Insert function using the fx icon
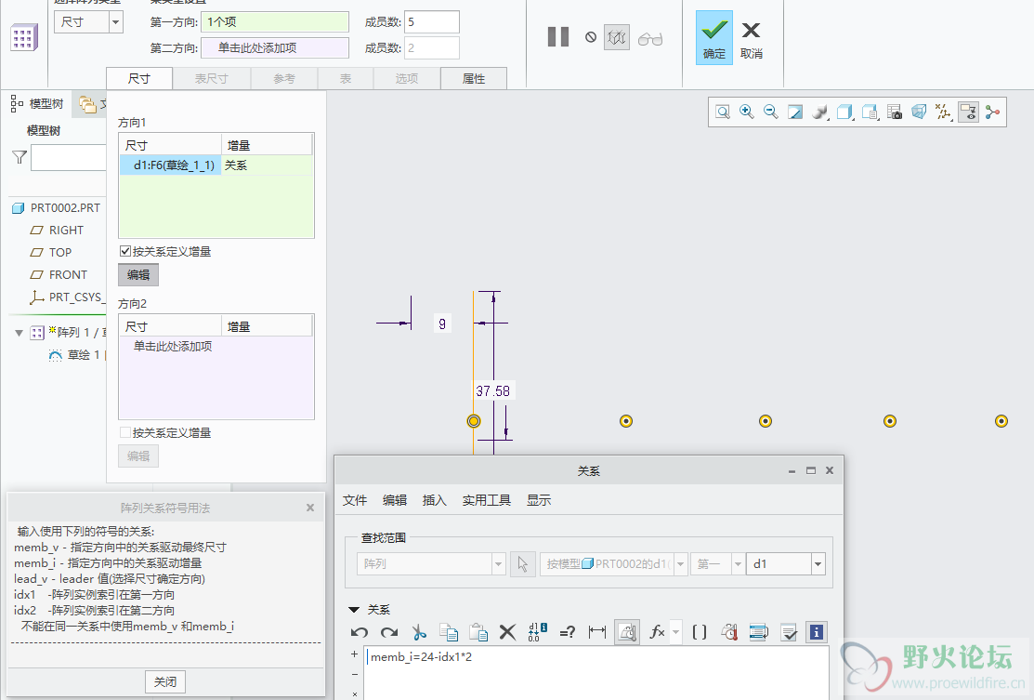This screenshot has width=1034, height=700. (657, 632)
